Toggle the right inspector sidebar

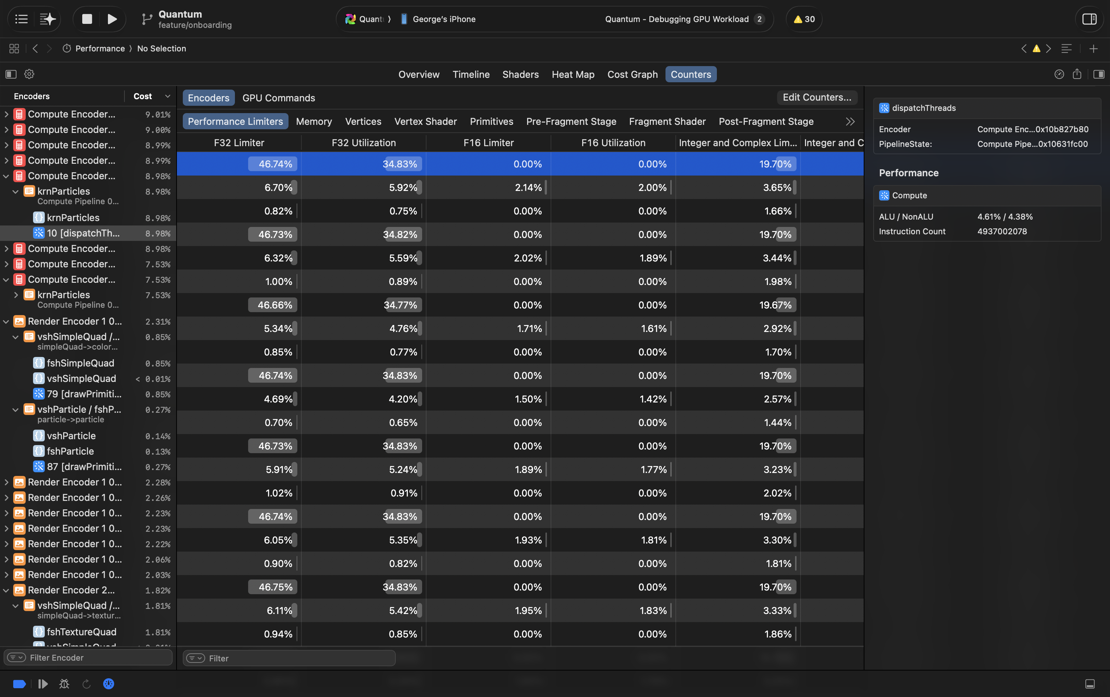click(x=1089, y=19)
